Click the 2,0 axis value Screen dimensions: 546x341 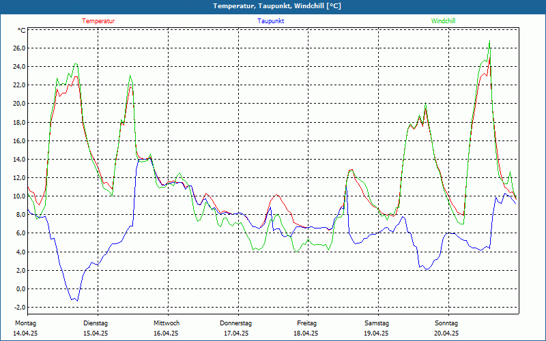20,270
